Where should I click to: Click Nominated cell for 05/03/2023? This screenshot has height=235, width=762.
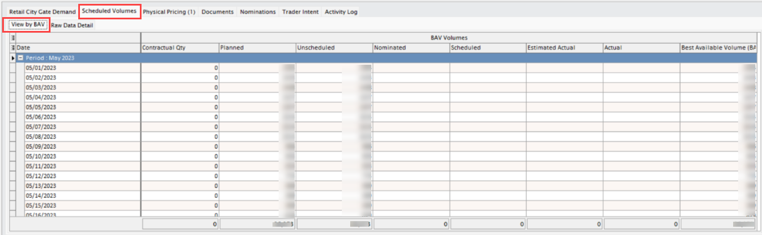click(411, 87)
